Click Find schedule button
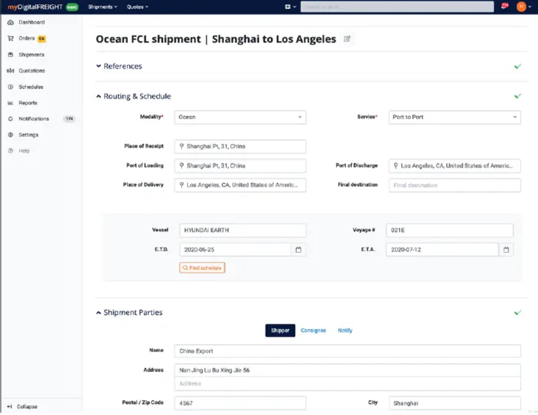538x415 pixels. tap(202, 268)
